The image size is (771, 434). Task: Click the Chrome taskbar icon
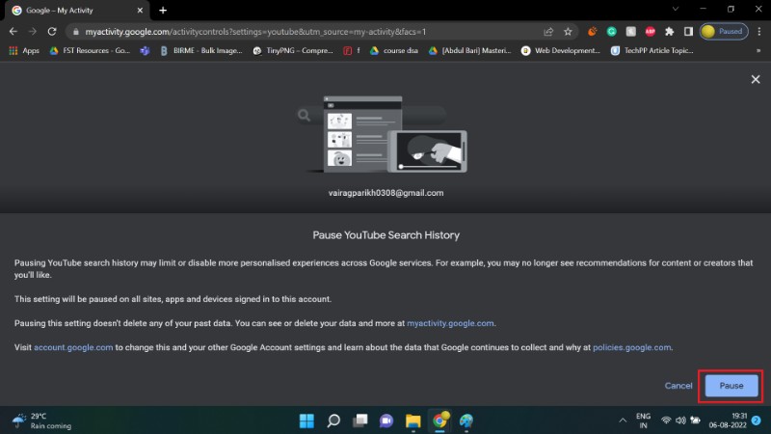click(439, 420)
